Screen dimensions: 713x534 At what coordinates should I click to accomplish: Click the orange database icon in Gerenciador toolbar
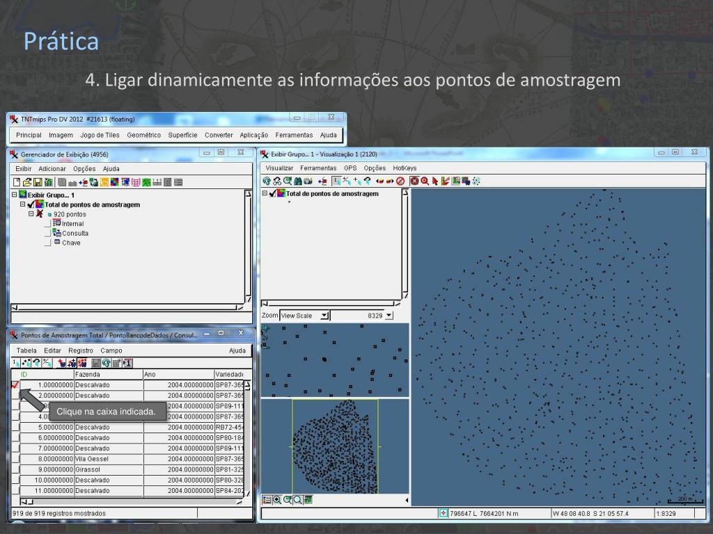[x=104, y=182]
